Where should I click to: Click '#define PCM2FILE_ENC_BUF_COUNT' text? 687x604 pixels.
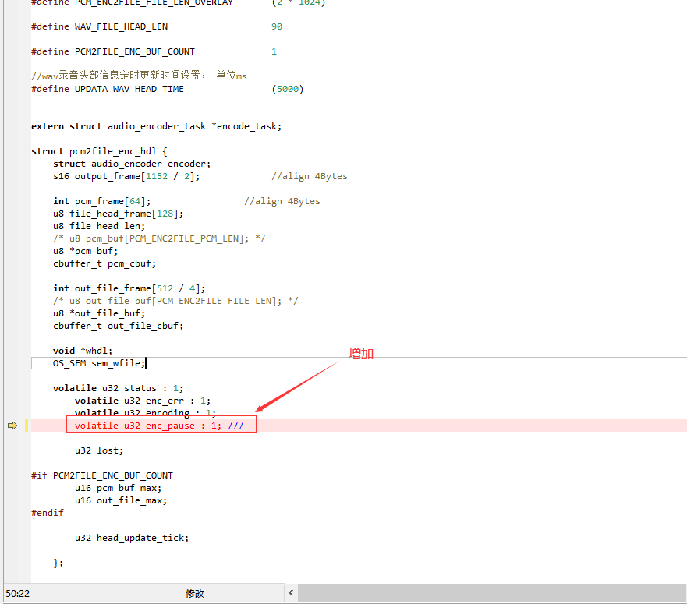[113, 51]
